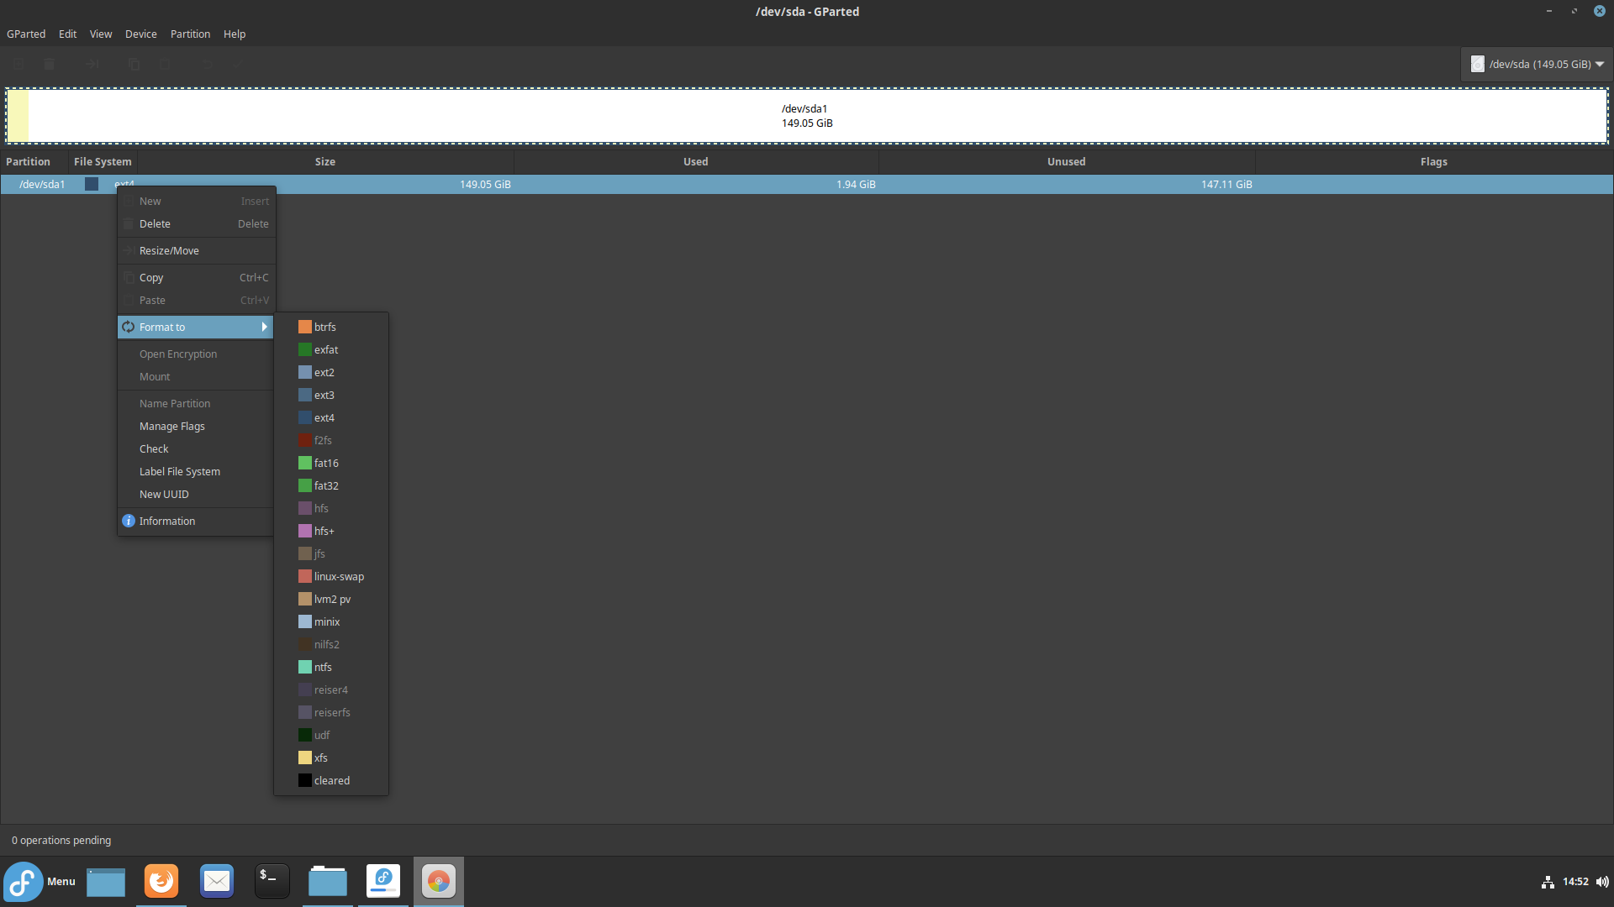Open the Fedora Menu launcher

tap(40, 881)
